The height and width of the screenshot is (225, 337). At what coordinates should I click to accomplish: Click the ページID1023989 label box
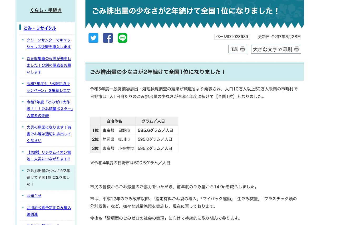pos(231,37)
